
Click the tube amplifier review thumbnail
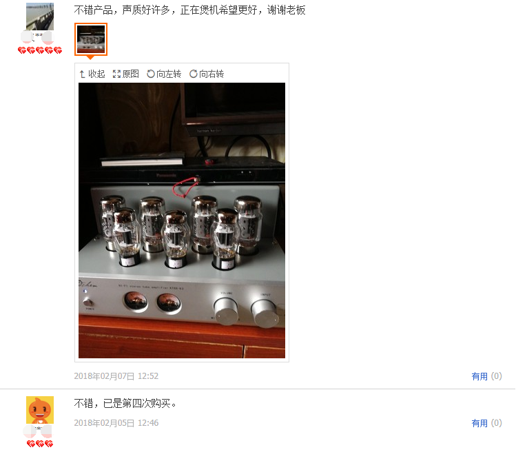91,39
